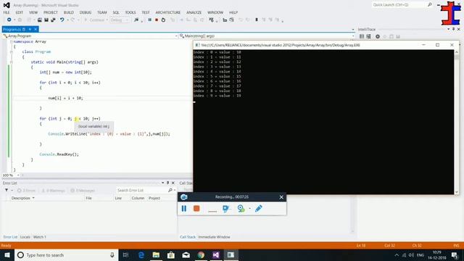Click the console window vertical scrollbar
The height and width of the screenshot is (261, 464).
457,122
